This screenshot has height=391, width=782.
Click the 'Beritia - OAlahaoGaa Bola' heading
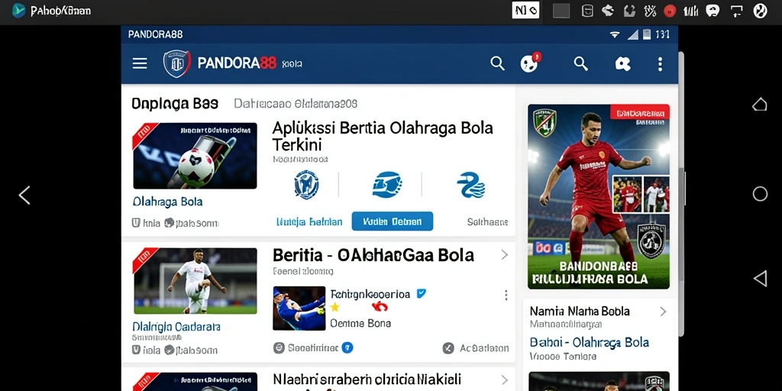(x=373, y=255)
